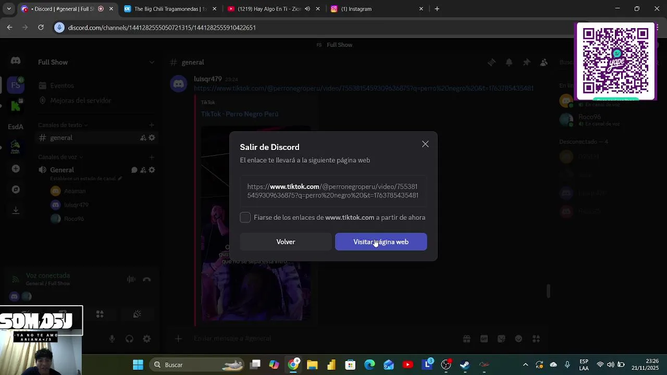The image size is (667, 375).
Task: Open chat icon of General voice channel
Action: click(134, 170)
